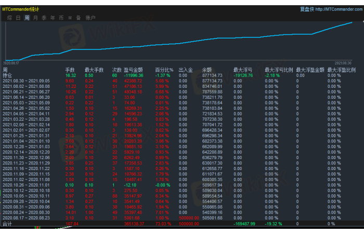Click the chart end date 2021.08.30
The image size is (364, 234).
coord(343,63)
